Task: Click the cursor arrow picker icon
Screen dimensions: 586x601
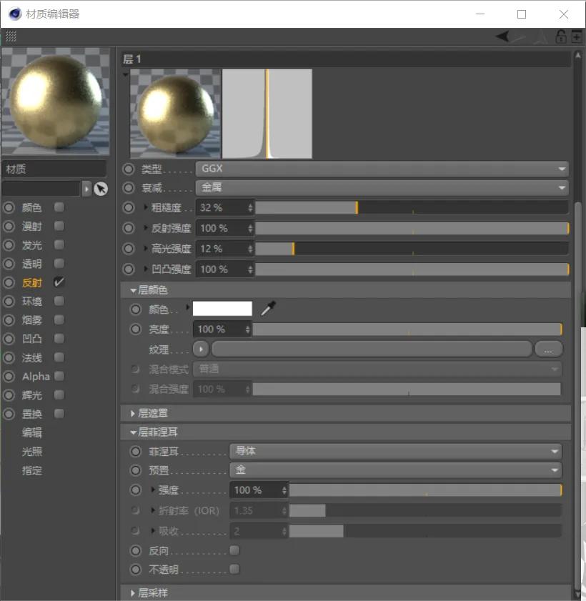Action: [101, 189]
